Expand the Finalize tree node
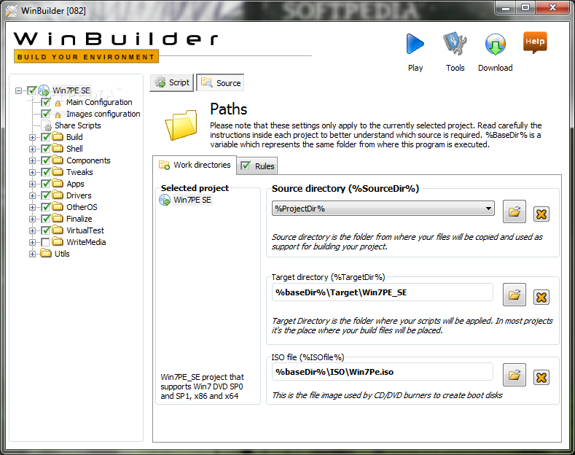 click(x=32, y=219)
